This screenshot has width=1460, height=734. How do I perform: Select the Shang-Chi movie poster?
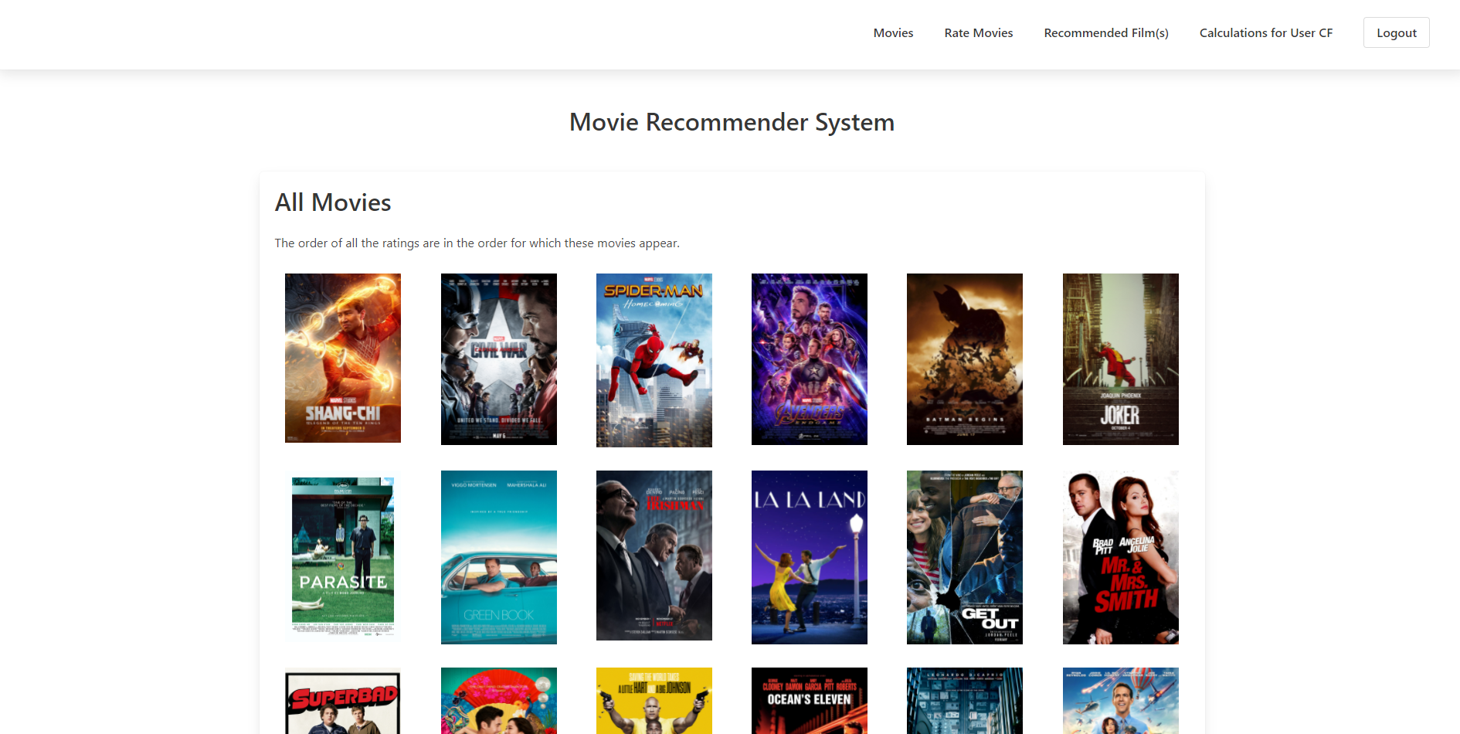pyautogui.click(x=343, y=358)
